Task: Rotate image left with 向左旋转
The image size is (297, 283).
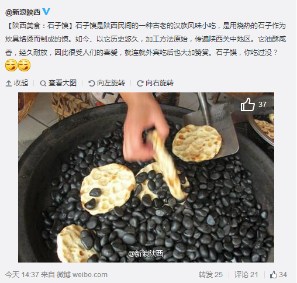Action: pos(106,83)
